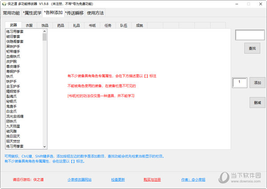Show the 药品 category tab
Viewport: 267px width, 189px height.
(x=61, y=25)
